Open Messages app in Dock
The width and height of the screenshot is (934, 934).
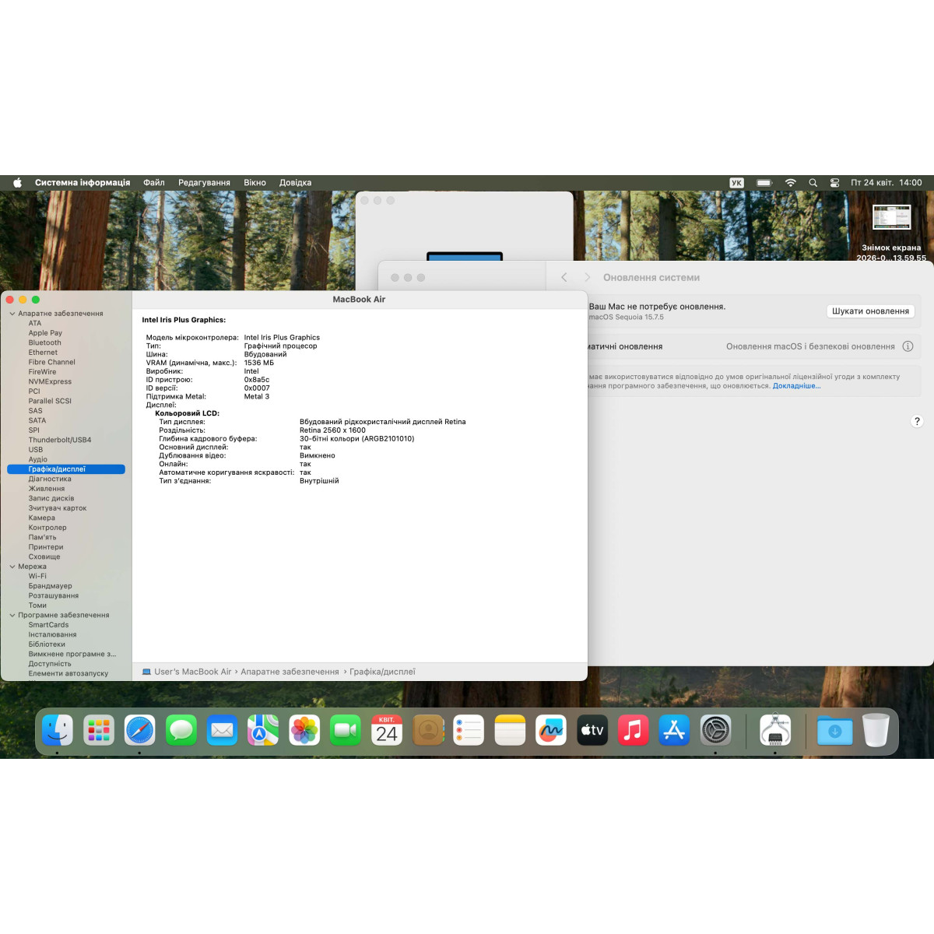pos(181,730)
